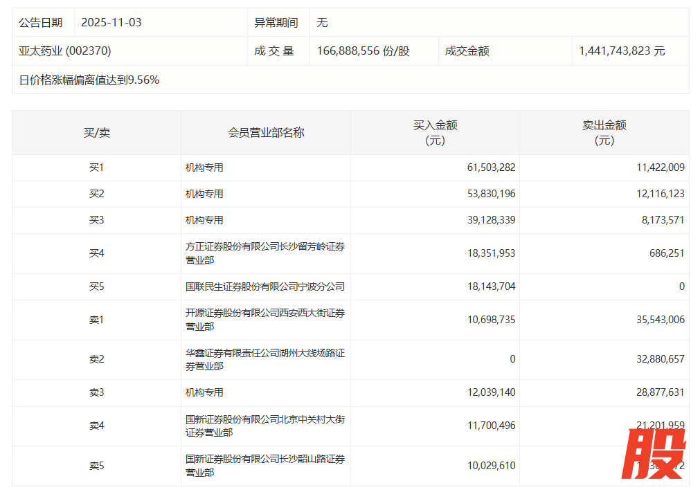
Task: Open 开源证券 西安西大街证券营业部 entry
Action: coord(264,320)
